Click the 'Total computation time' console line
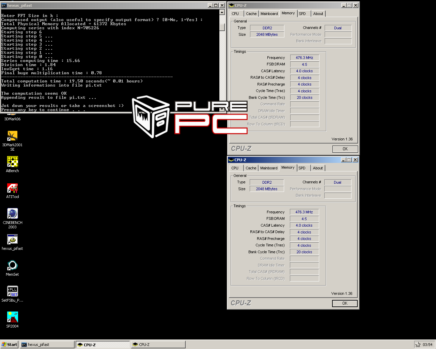This screenshot has width=436, height=349. click(x=72, y=81)
